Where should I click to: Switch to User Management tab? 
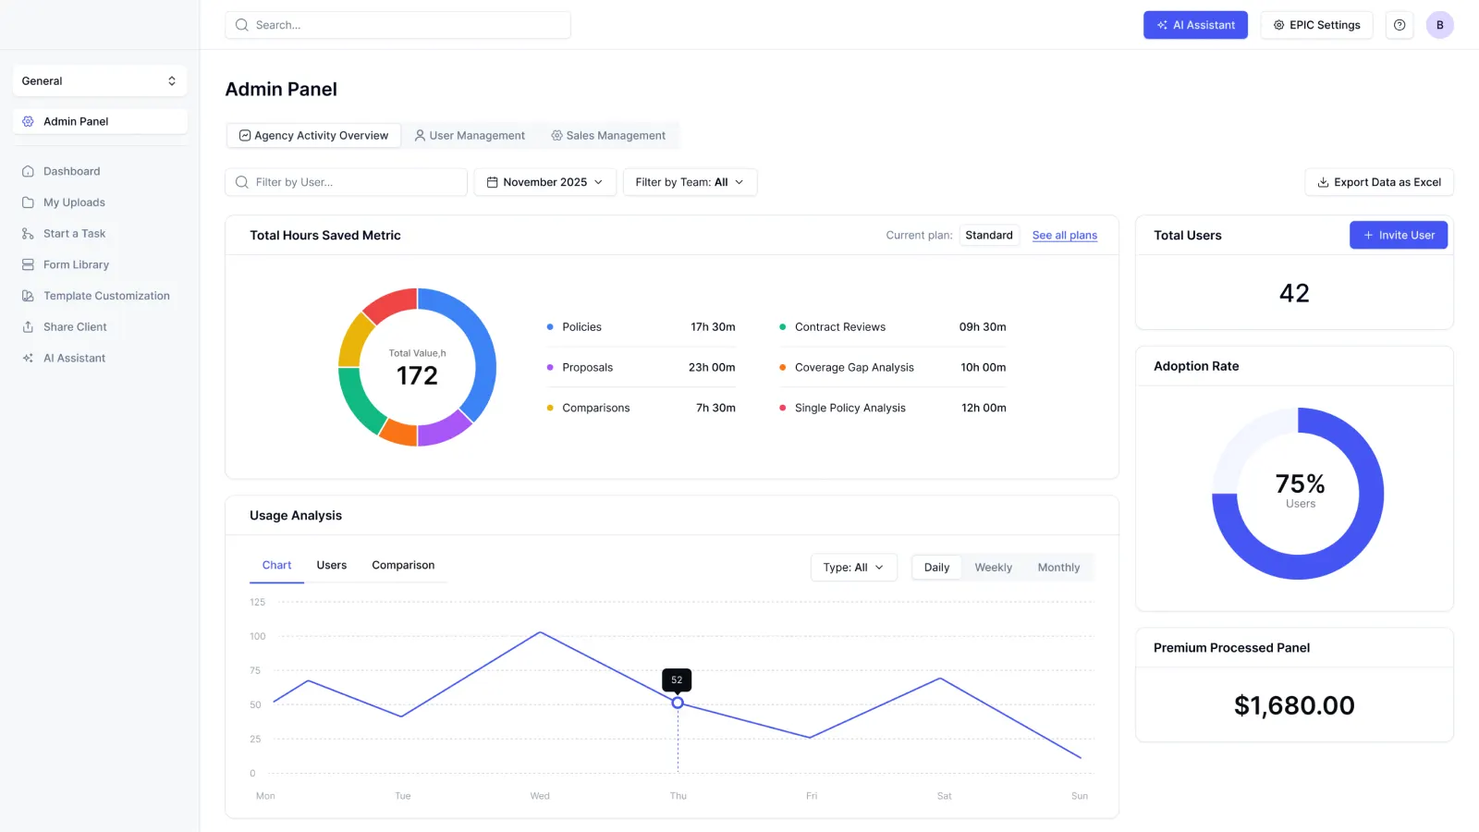tap(470, 136)
